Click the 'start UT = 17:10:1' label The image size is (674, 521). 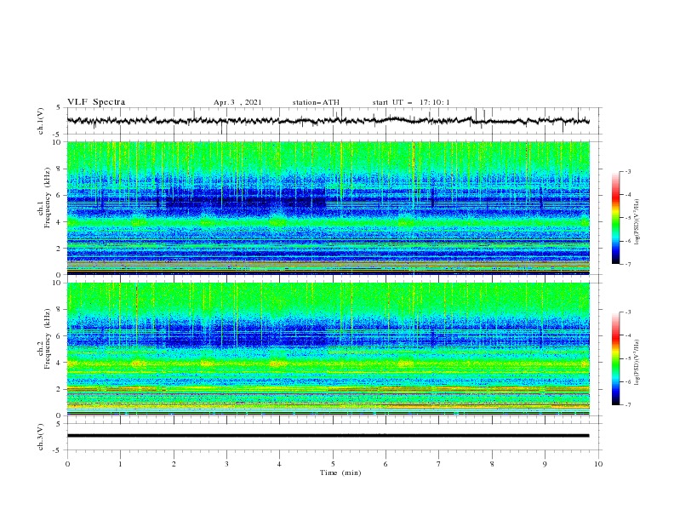[x=411, y=102]
